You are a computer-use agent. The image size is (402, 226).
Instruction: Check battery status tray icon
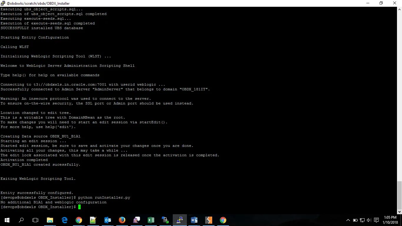coord(355,220)
